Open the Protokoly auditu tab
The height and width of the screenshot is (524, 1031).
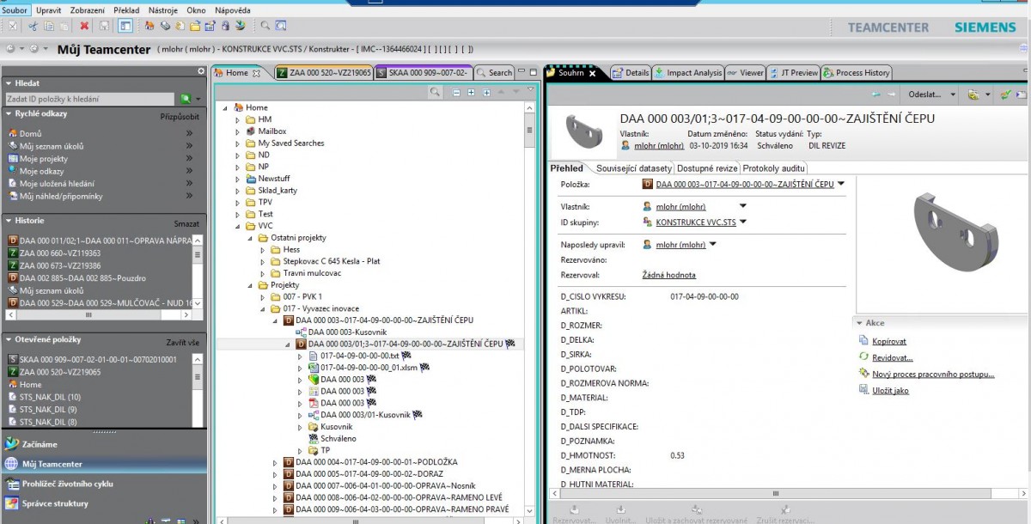click(x=774, y=168)
